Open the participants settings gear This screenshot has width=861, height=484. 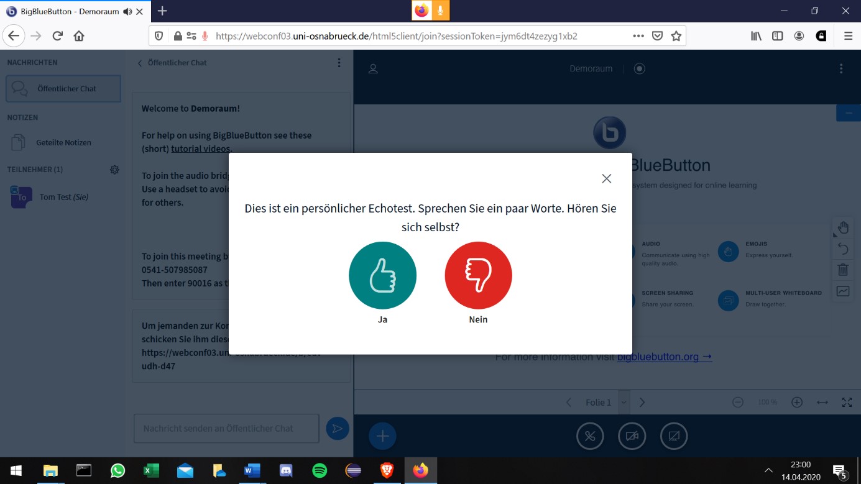click(114, 170)
